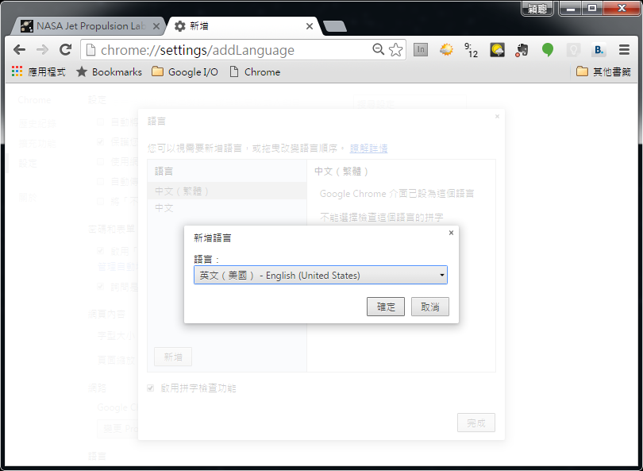643x471 pixels.
Task: Cancel with the 取消 button
Action: [x=430, y=307]
